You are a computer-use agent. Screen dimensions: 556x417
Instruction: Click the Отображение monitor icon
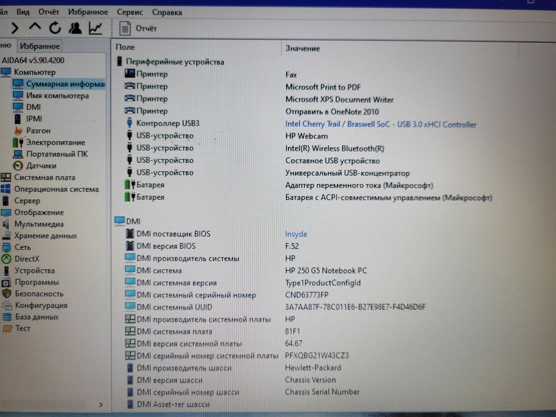click(x=6, y=213)
